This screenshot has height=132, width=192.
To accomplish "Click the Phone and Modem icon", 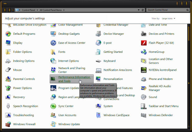I will tap(144, 79).
